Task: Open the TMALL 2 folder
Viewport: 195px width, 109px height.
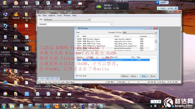Action: (16, 84)
